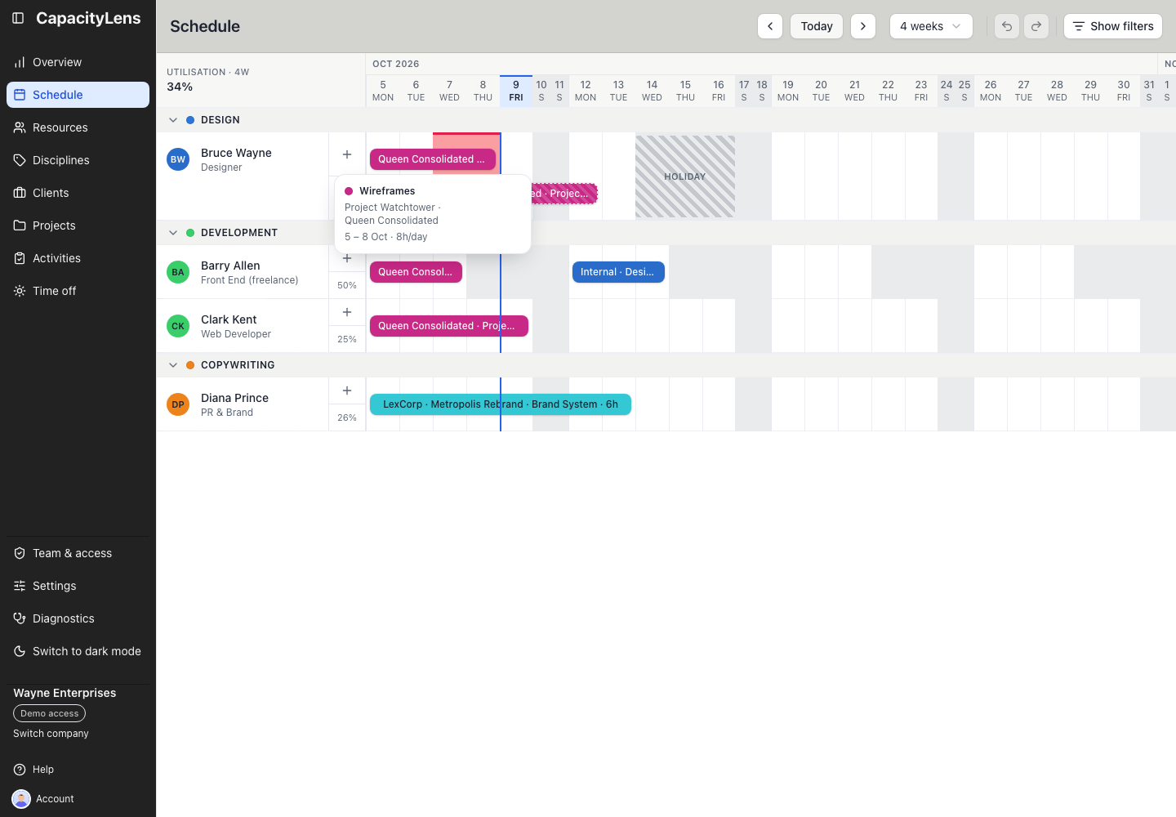Open Diagnostics in sidebar
The height and width of the screenshot is (817, 1176).
coord(78,618)
